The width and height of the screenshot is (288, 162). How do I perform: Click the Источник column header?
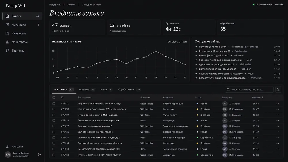[x=145, y=98]
